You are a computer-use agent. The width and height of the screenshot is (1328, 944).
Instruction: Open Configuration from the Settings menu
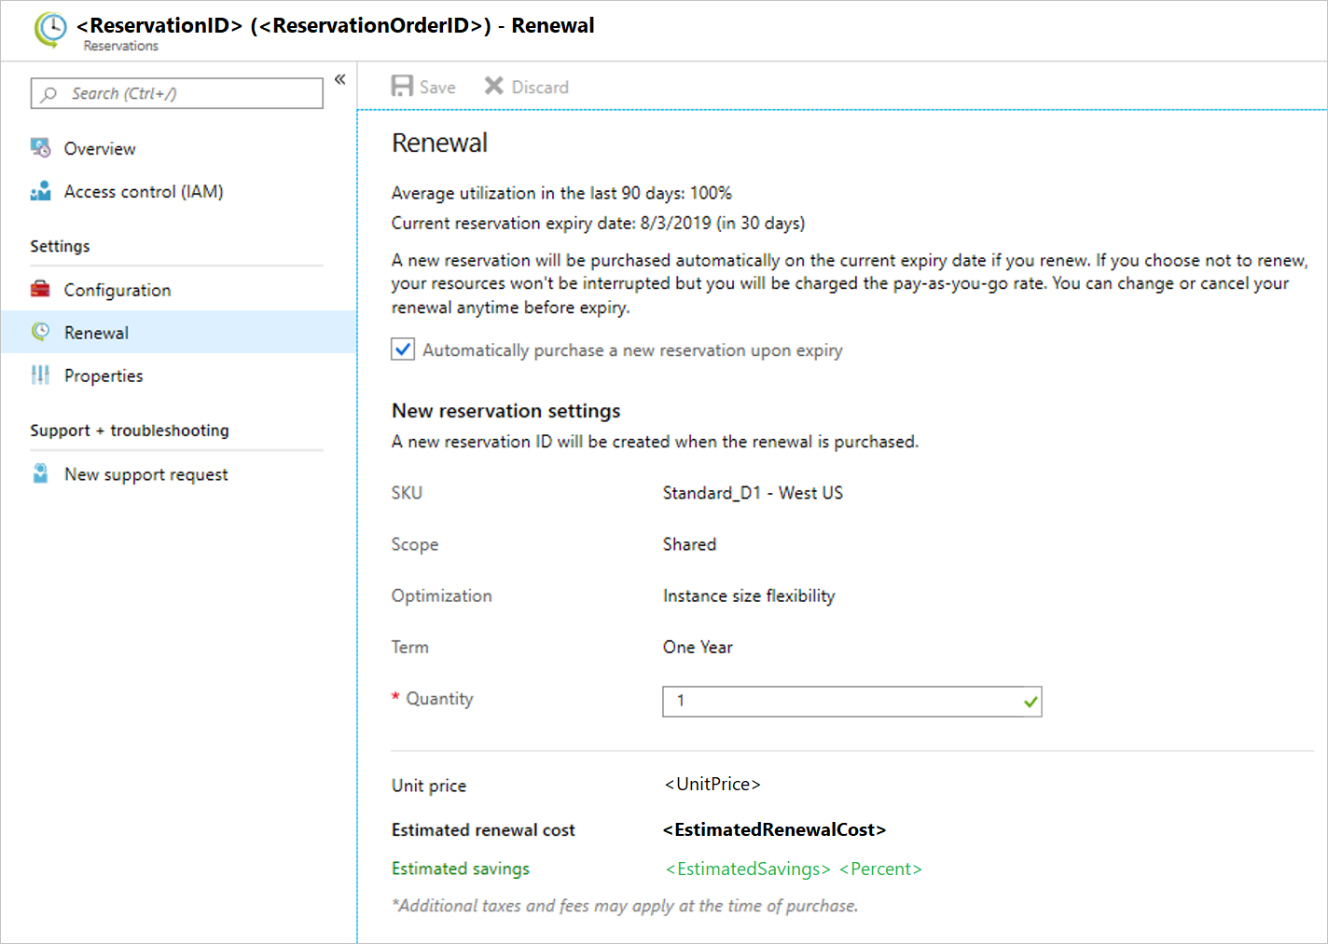click(x=118, y=289)
